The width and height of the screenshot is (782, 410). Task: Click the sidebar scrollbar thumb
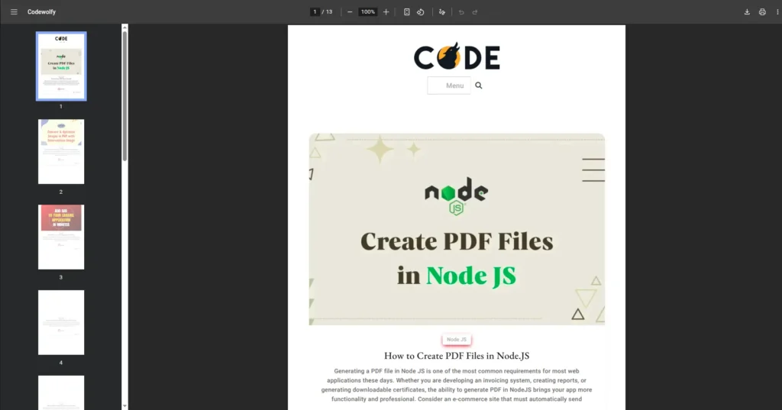coord(124,95)
